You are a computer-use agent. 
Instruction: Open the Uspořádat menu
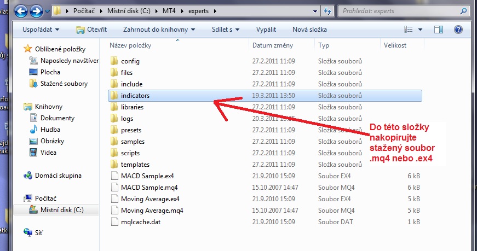click(42, 30)
